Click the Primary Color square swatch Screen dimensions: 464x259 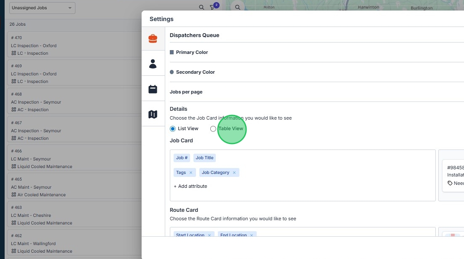point(172,52)
